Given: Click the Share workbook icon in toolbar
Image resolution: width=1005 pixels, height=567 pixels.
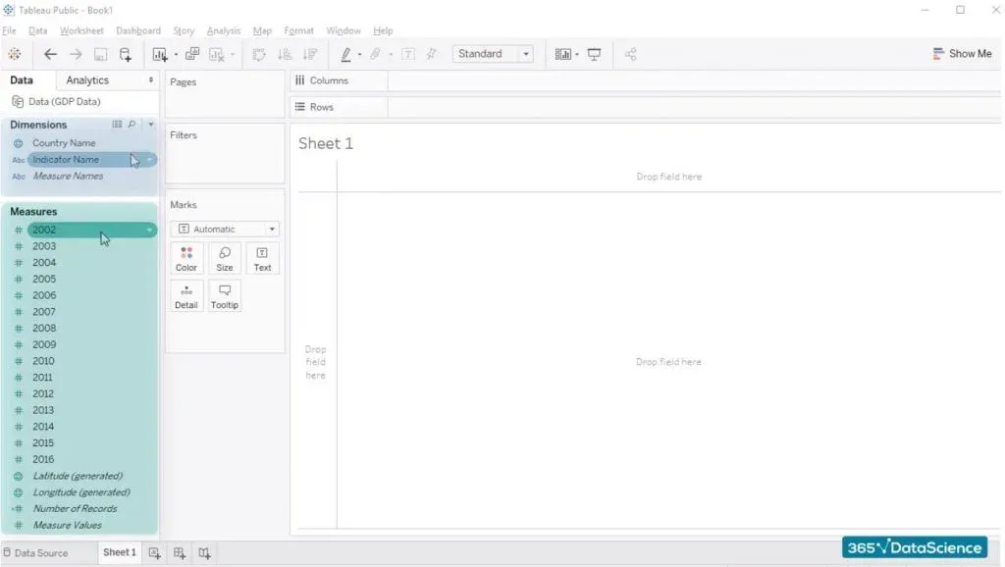Looking at the screenshot, I should [x=630, y=54].
